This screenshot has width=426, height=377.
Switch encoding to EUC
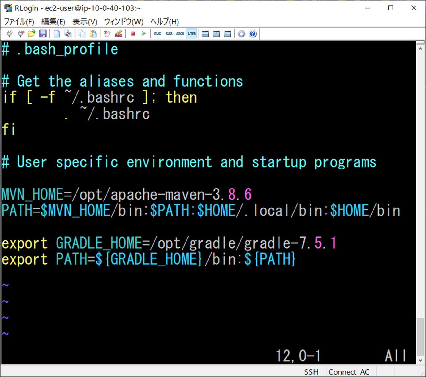pyautogui.click(x=158, y=34)
